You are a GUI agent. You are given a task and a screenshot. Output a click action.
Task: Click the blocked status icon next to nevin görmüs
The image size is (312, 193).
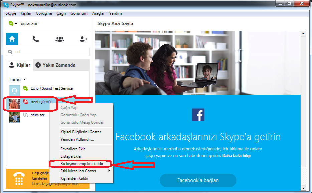coord(25,102)
